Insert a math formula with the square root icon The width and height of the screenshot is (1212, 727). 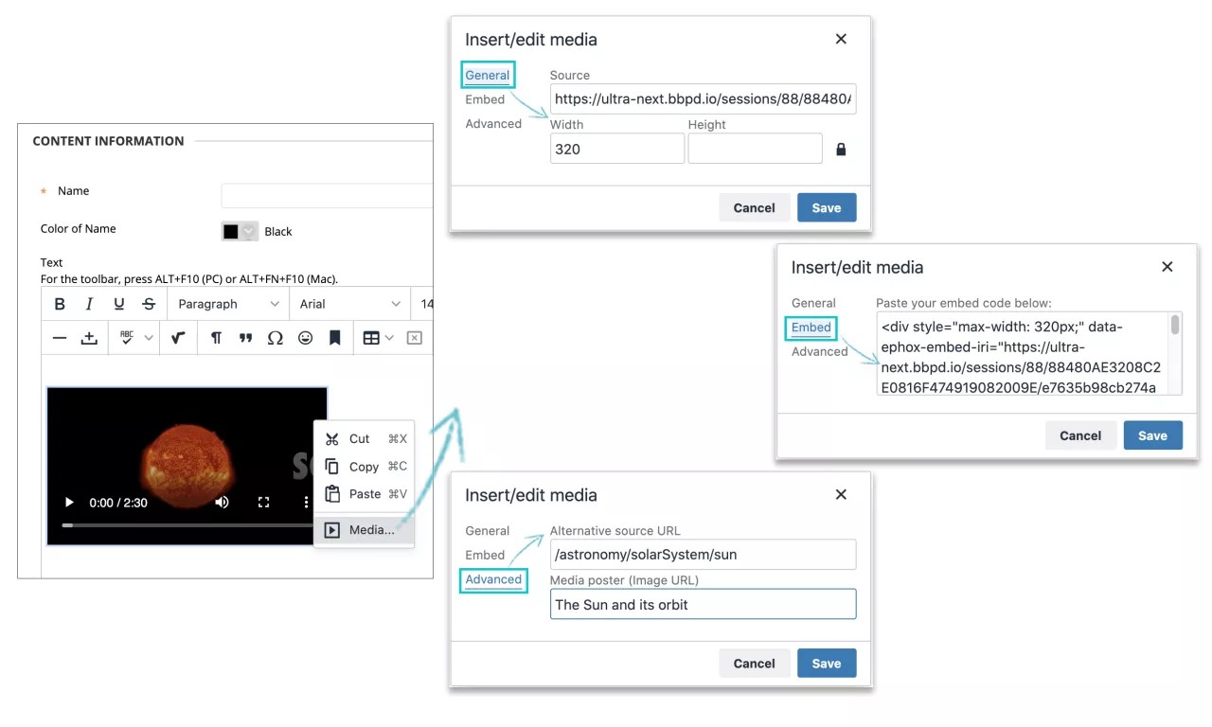(x=178, y=338)
